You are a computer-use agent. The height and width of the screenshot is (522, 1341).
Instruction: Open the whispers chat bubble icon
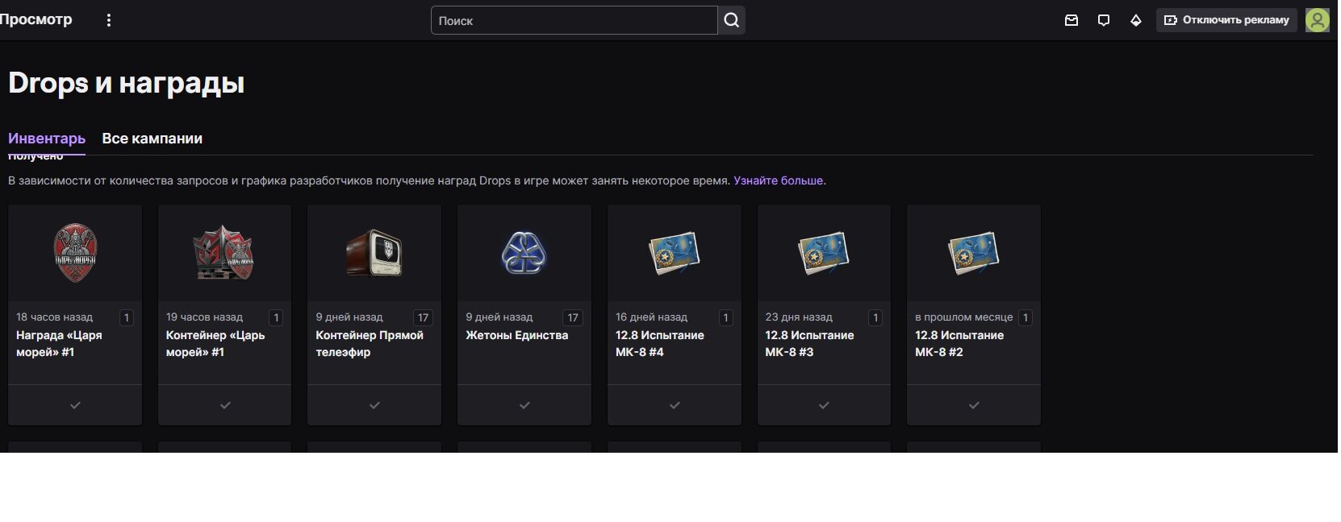click(1104, 20)
